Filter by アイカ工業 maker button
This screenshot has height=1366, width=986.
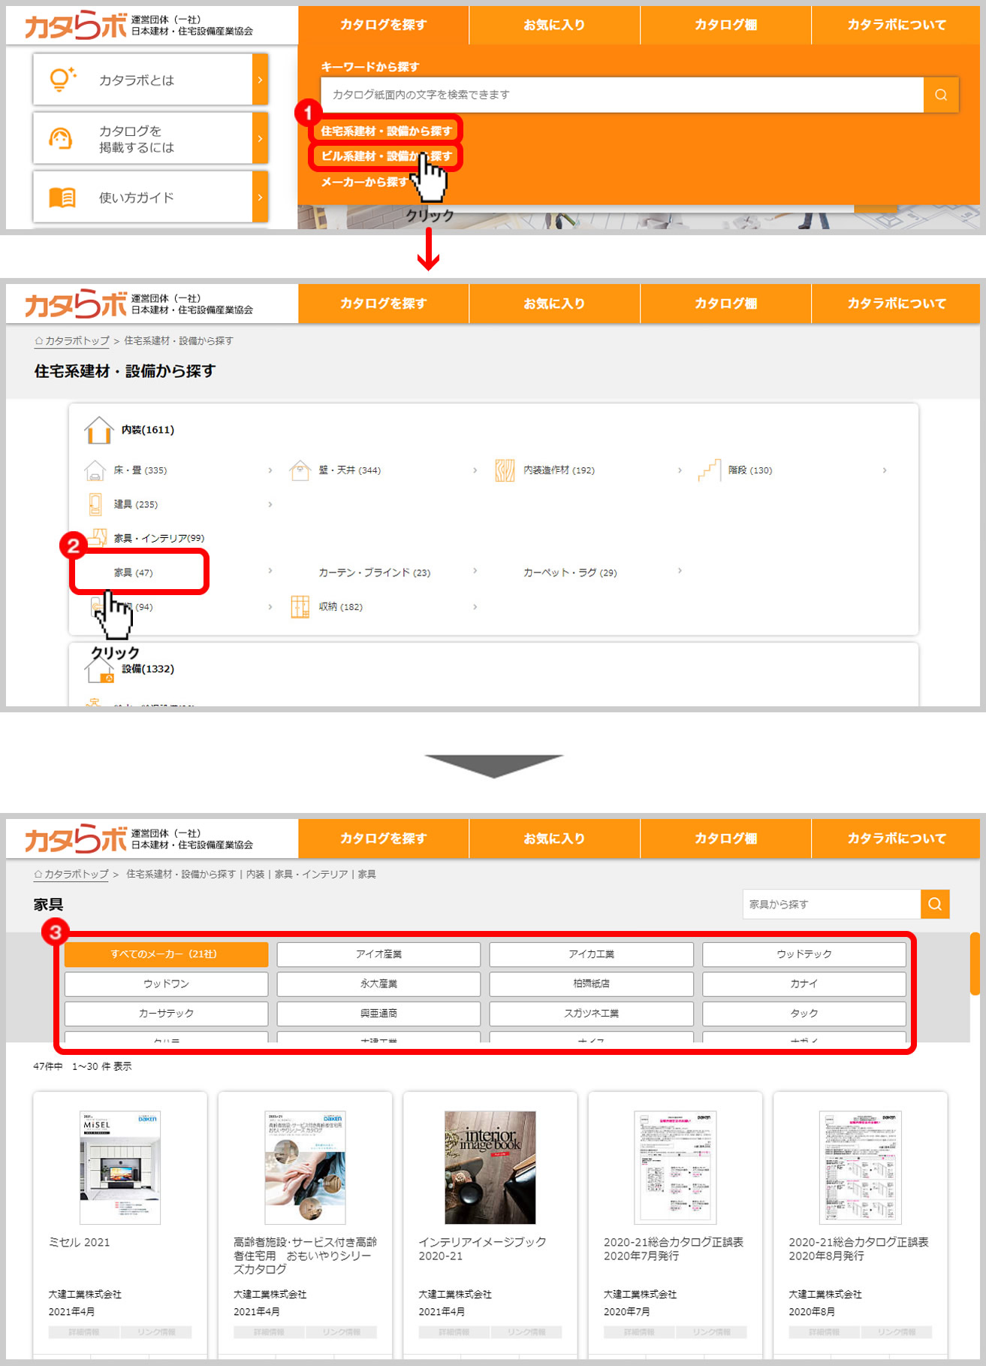pyautogui.click(x=591, y=954)
